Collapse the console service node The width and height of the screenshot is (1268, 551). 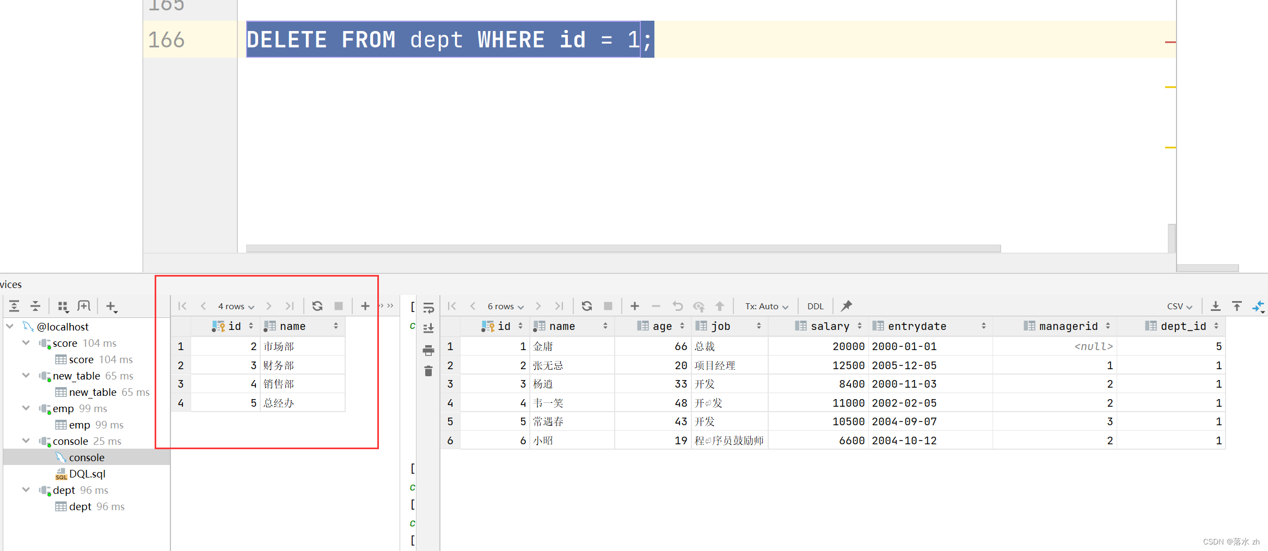pyautogui.click(x=26, y=440)
